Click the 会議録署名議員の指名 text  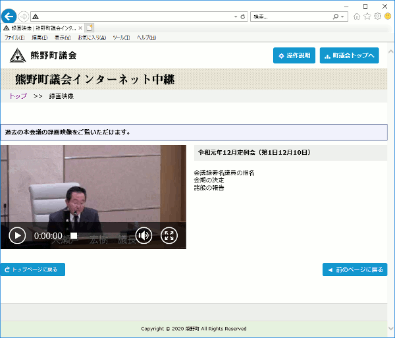pos(224,173)
